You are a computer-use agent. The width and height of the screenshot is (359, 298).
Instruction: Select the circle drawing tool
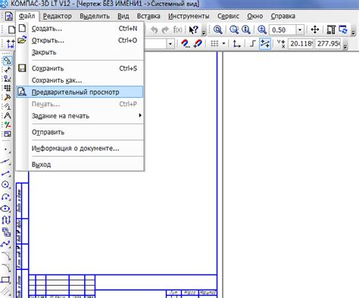[6, 185]
